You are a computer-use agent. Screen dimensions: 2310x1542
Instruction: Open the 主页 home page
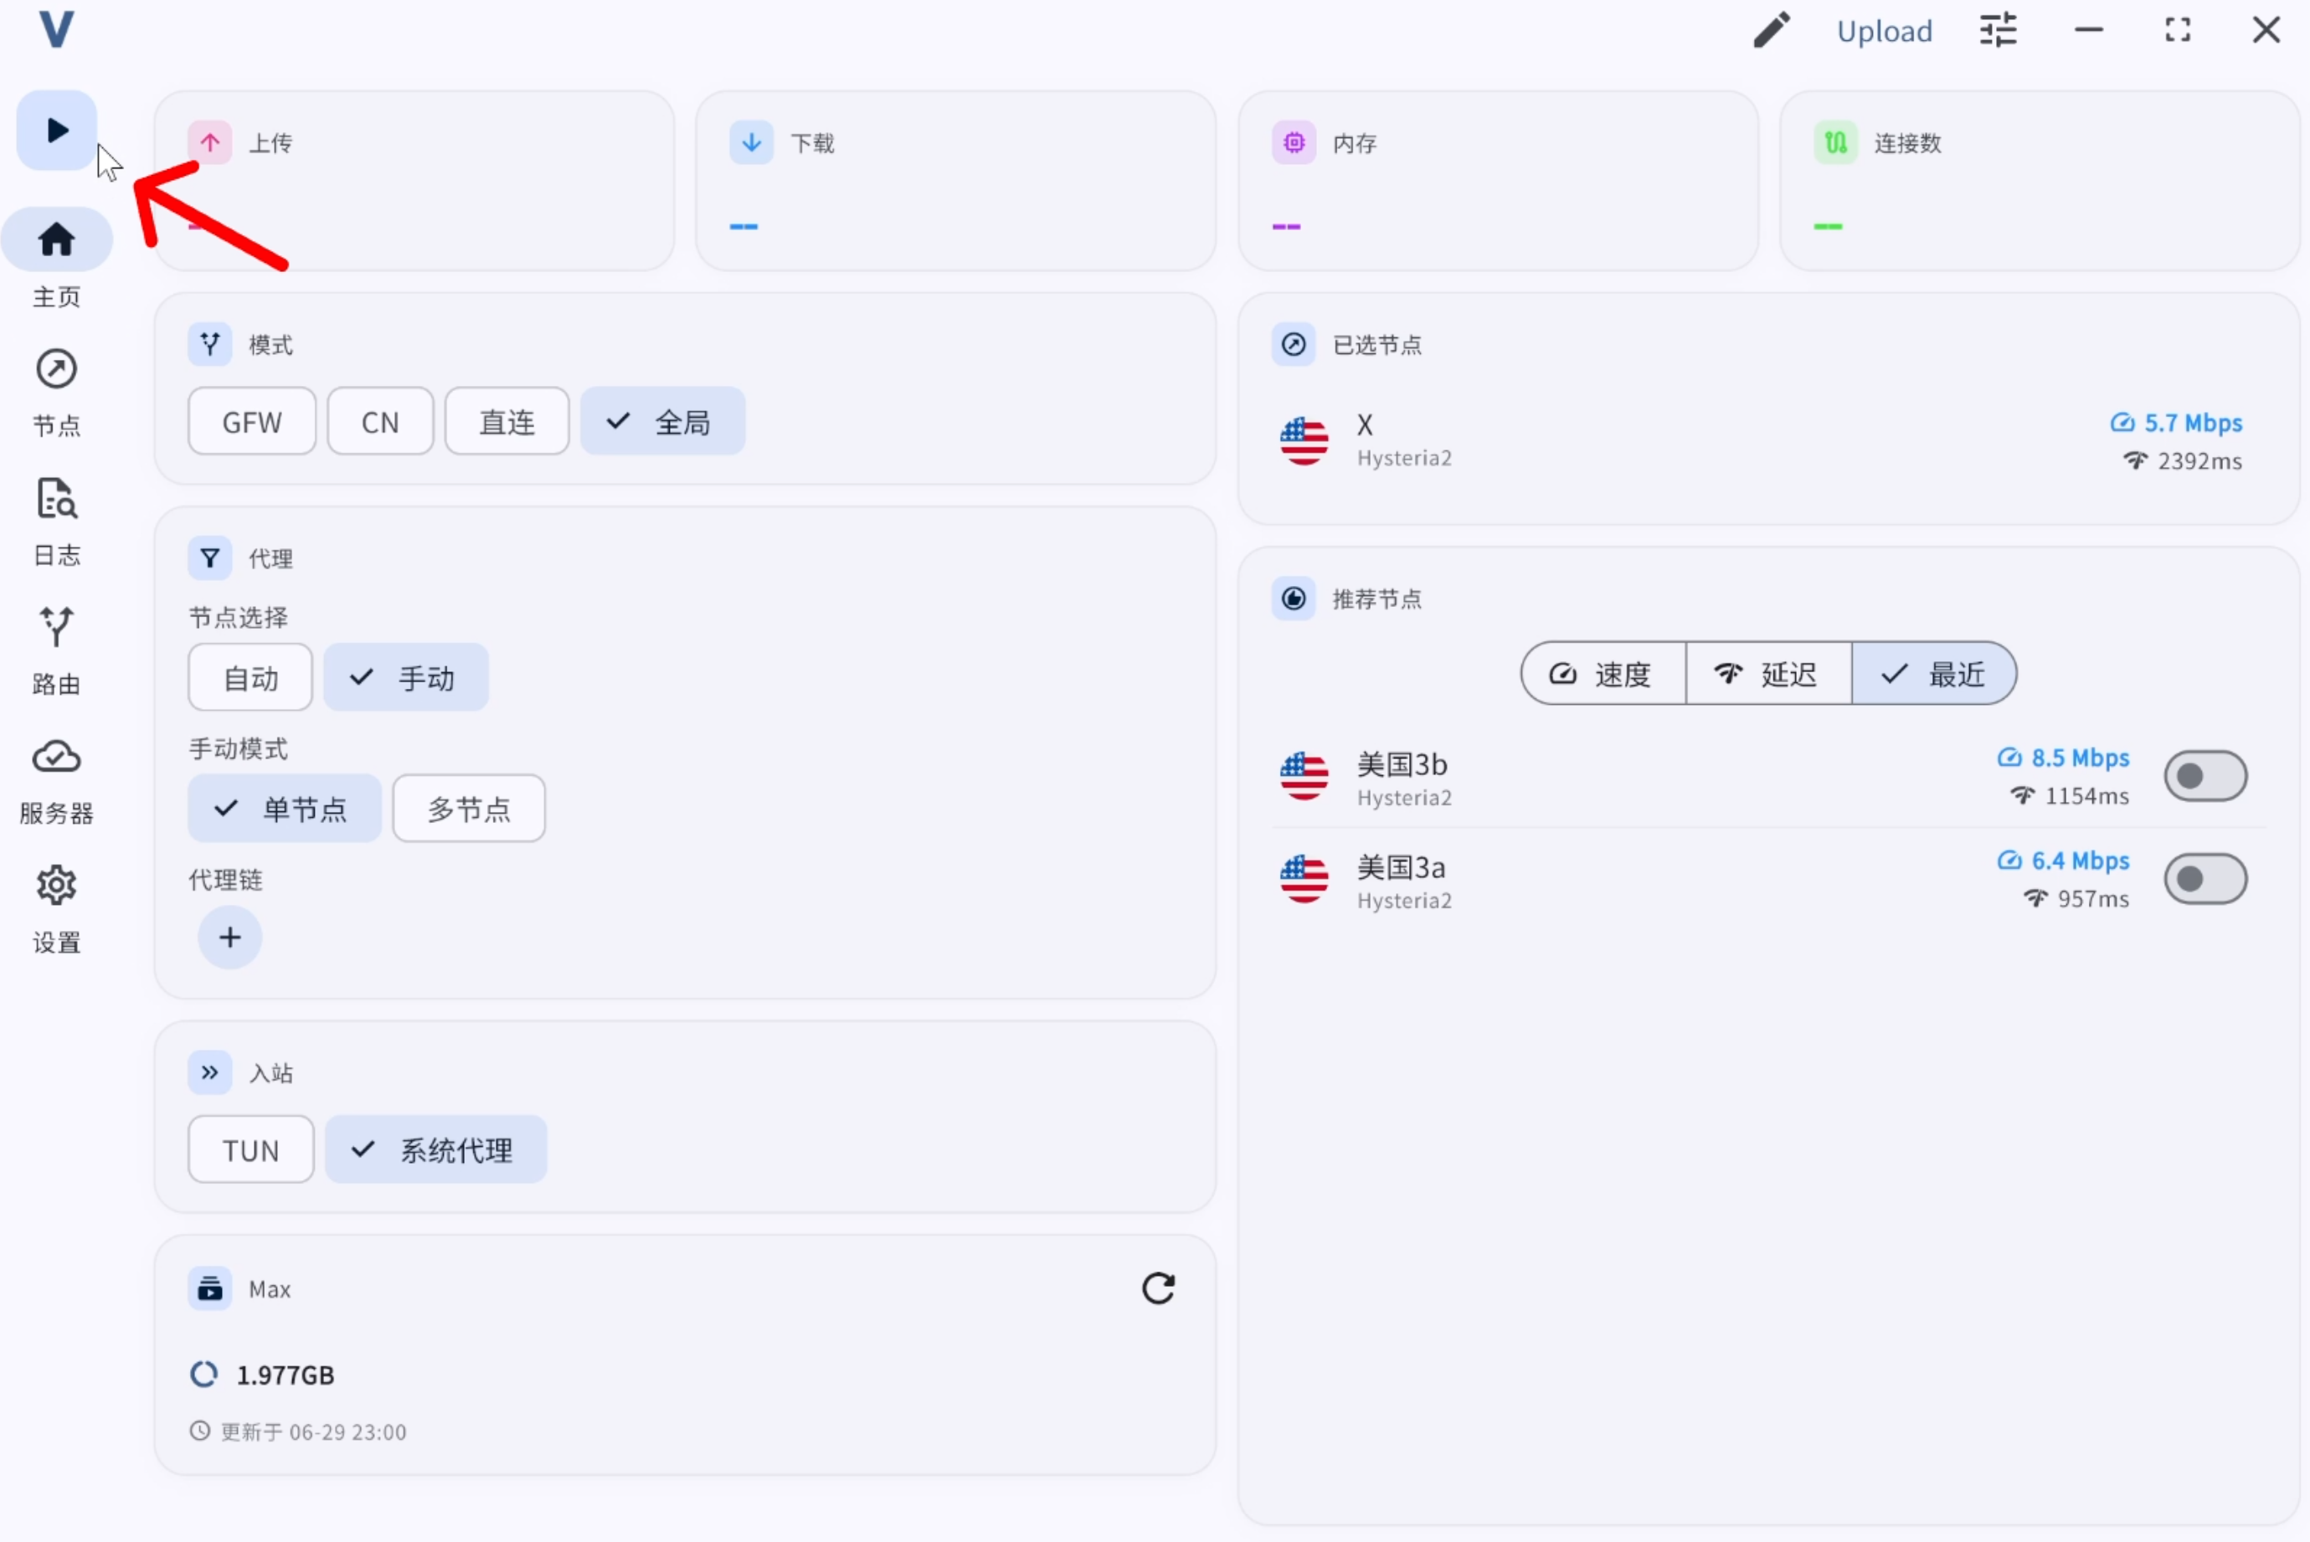point(56,259)
